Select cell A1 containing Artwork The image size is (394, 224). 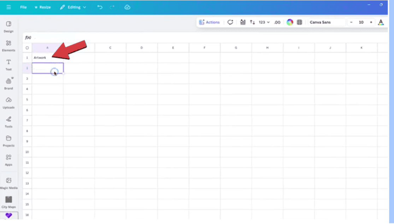(x=47, y=58)
